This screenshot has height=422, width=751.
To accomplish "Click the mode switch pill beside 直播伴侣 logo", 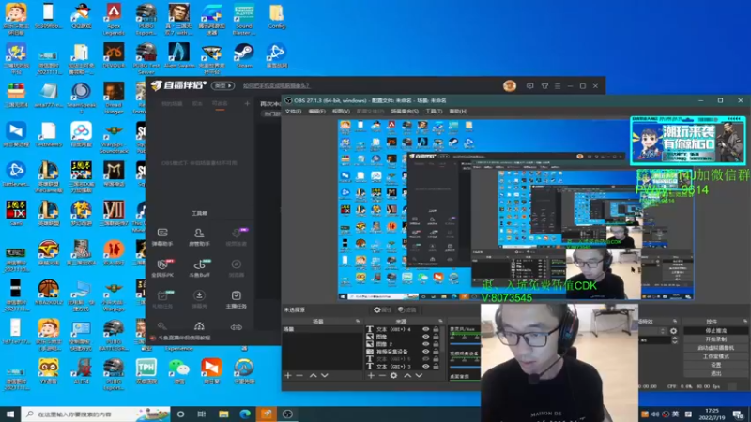I will [x=222, y=85].
